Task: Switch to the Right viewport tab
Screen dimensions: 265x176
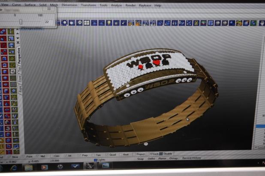Action: (x=20, y=89)
